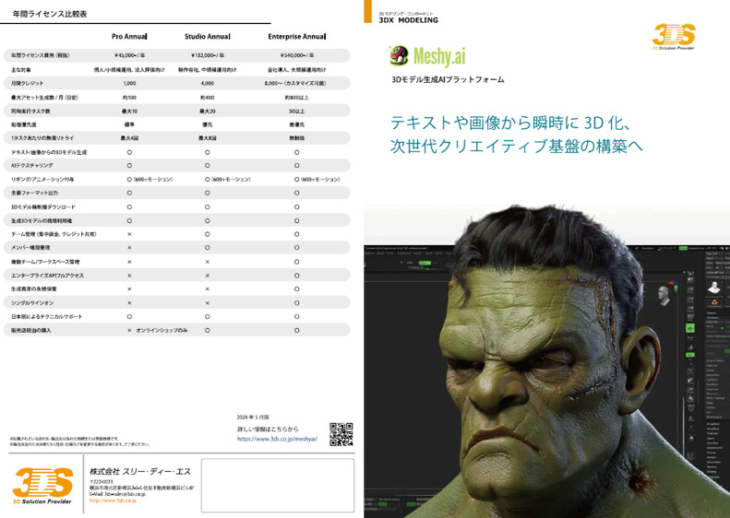
Task: Click the Studio ○ mark in 'メンバー権限管理' row
Action: (207, 247)
